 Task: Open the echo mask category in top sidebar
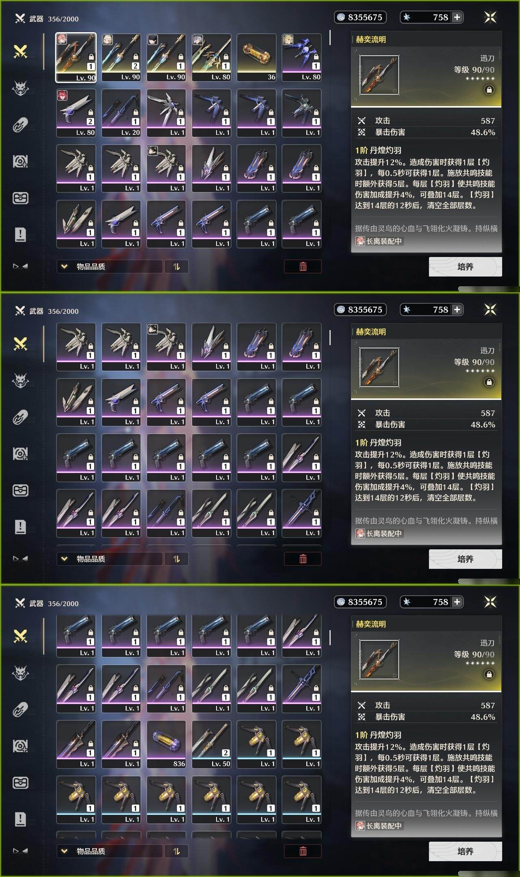pyautogui.click(x=20, y=88)
